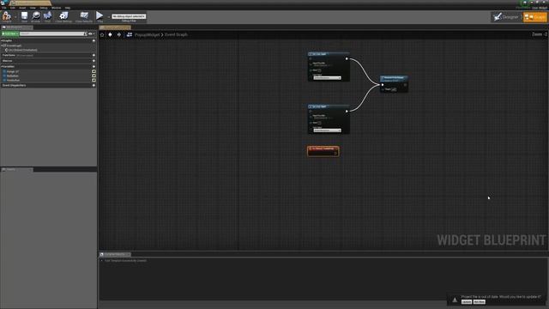Screen dimensions: 549x309
Task: Add a new macro with plus icon
Action: [94, 61]
